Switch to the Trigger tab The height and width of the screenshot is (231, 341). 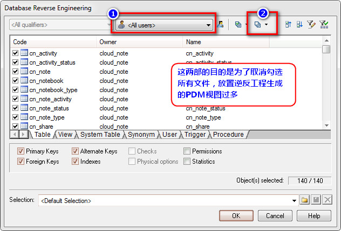tap(195, 135)
